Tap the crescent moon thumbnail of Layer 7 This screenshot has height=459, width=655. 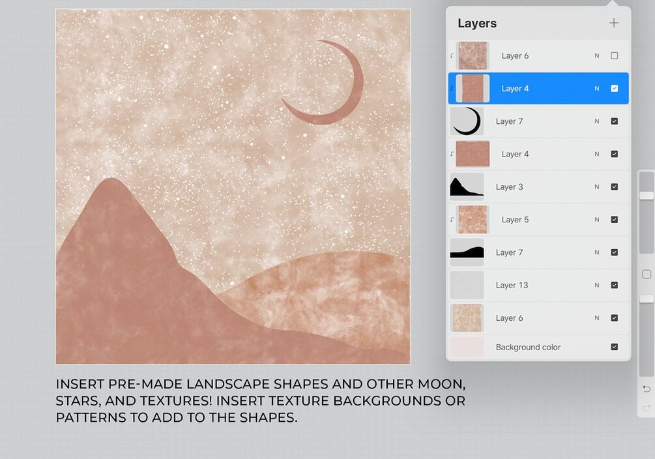point(467,121)
